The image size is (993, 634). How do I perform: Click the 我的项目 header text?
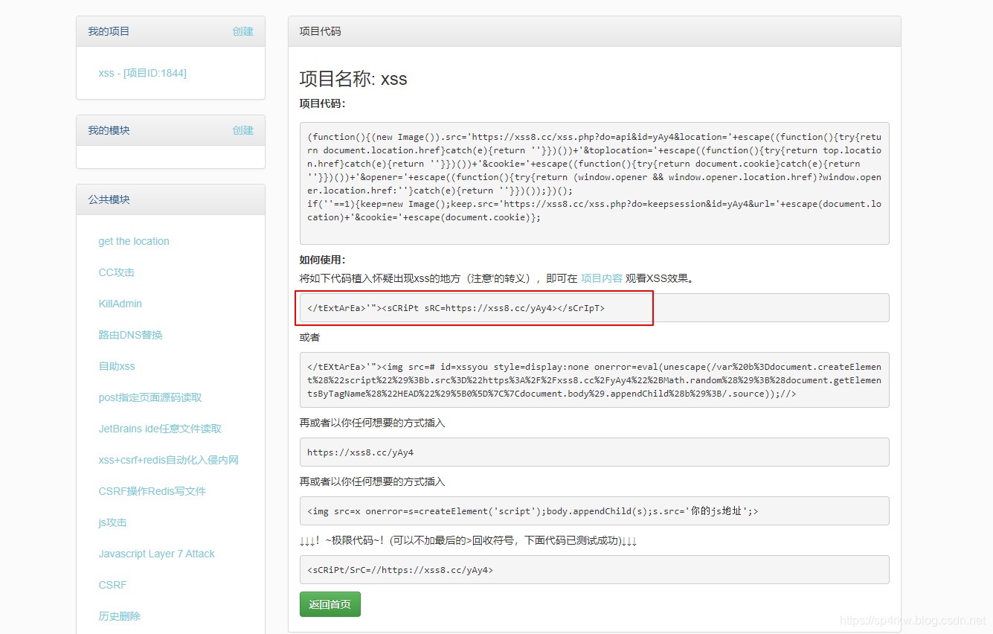(x=109, y=31)
